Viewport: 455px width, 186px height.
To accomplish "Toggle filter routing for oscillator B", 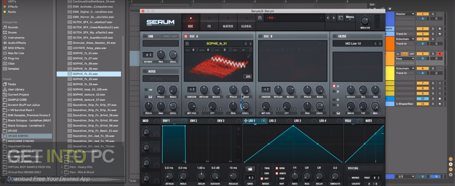I will (334, 91).
